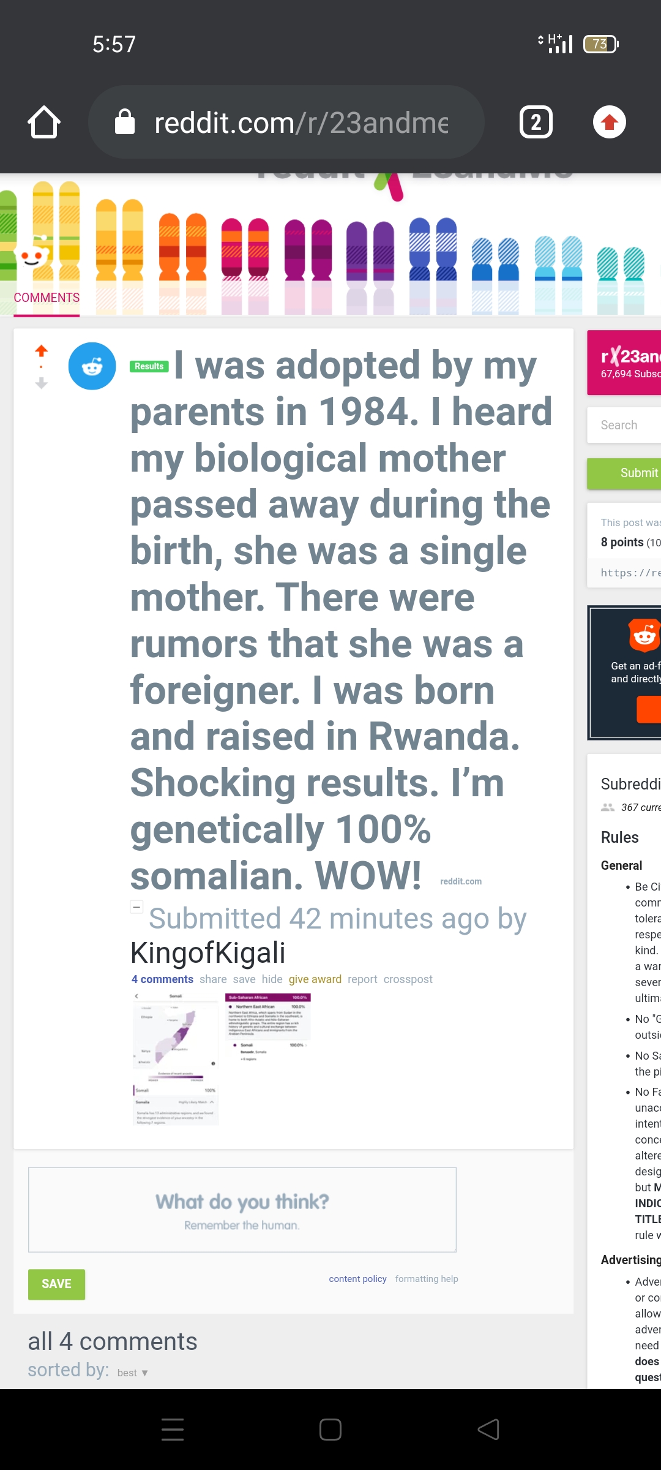Open the blue Reddit avatar thumbnail
661x1470 pixels.
92,366
